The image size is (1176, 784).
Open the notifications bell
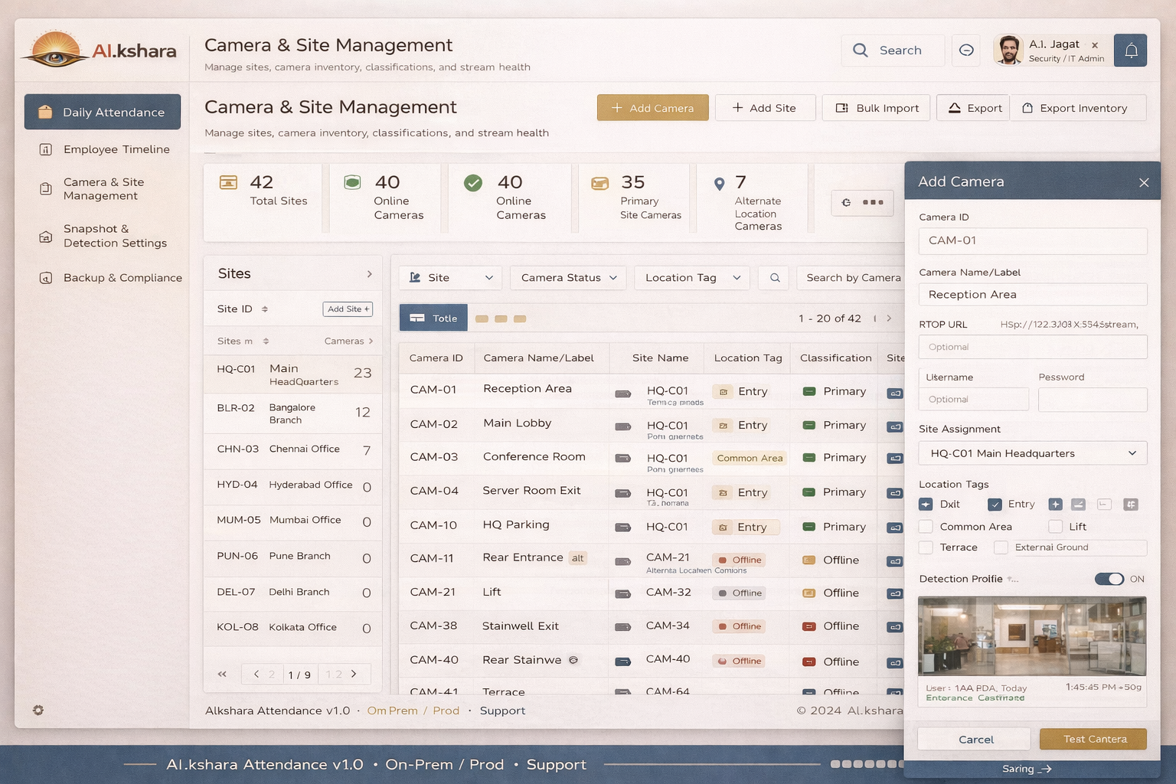point(1130,51)
